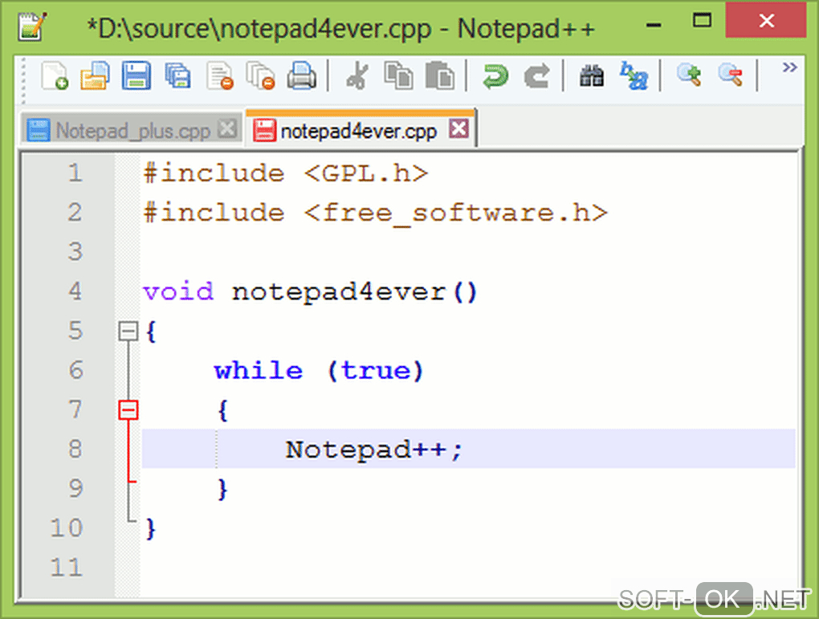
Task: Cut selection with the scissors icon
Action: (357, 76)
